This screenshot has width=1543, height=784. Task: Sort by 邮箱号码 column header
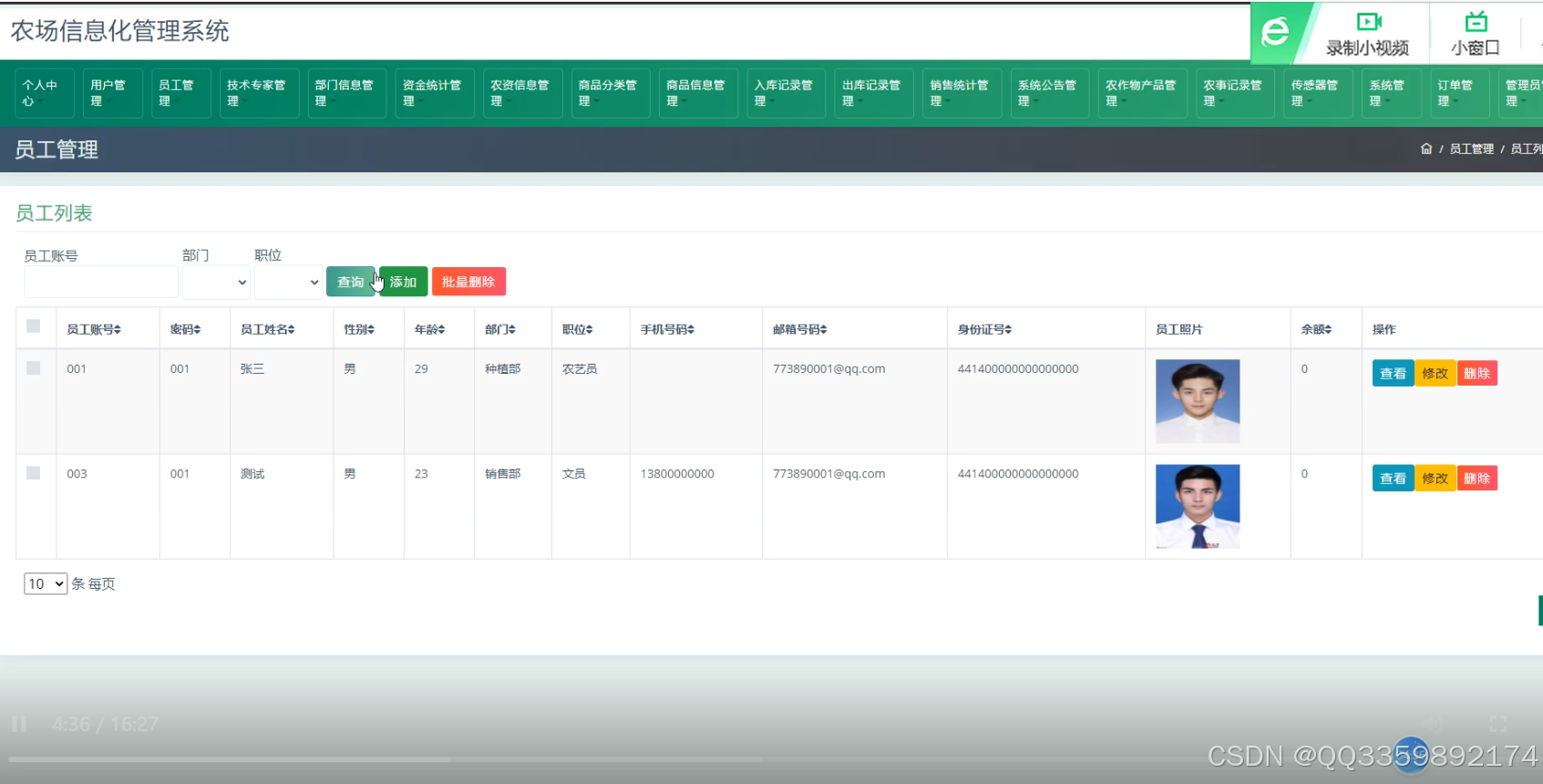(x=800, y=329)
